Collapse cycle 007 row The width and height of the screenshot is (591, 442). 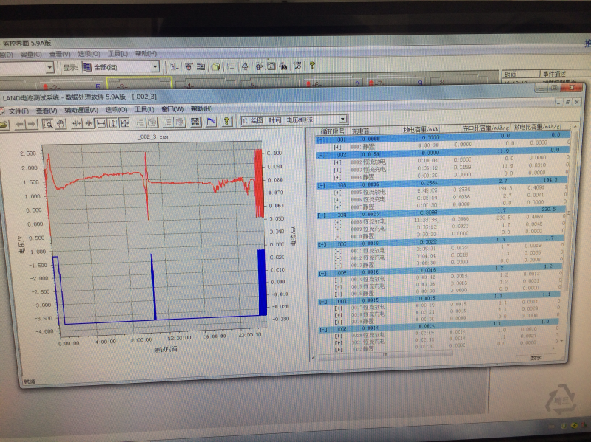323,302
